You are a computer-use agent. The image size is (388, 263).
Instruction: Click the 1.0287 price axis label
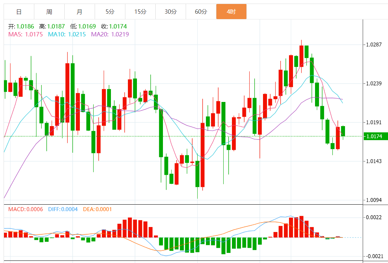click(374, 45)
